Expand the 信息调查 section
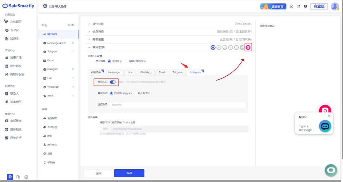This screenshot has height=182, width=343. (168, 32)
